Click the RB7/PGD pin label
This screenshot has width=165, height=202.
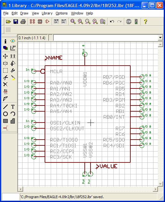[114, 77]
